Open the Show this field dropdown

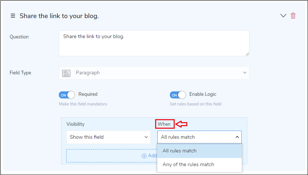[x=108, y=137]
